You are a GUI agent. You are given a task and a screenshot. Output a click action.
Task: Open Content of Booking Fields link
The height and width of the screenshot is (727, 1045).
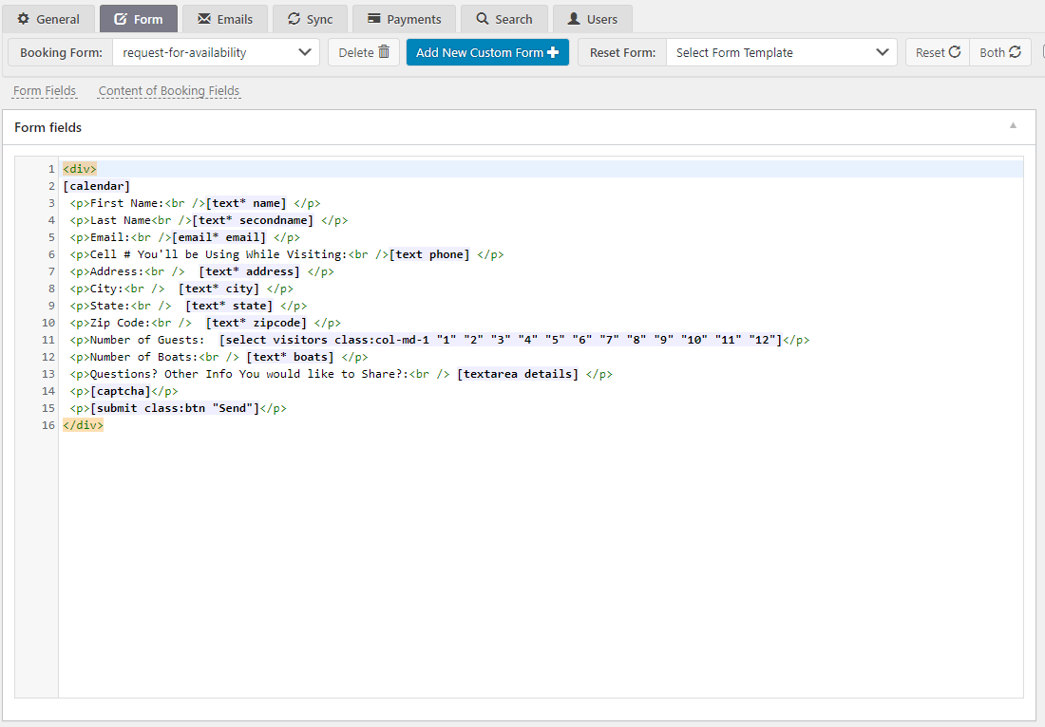point(168,90)
